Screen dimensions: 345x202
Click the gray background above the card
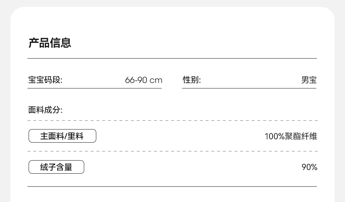(172, 3)
